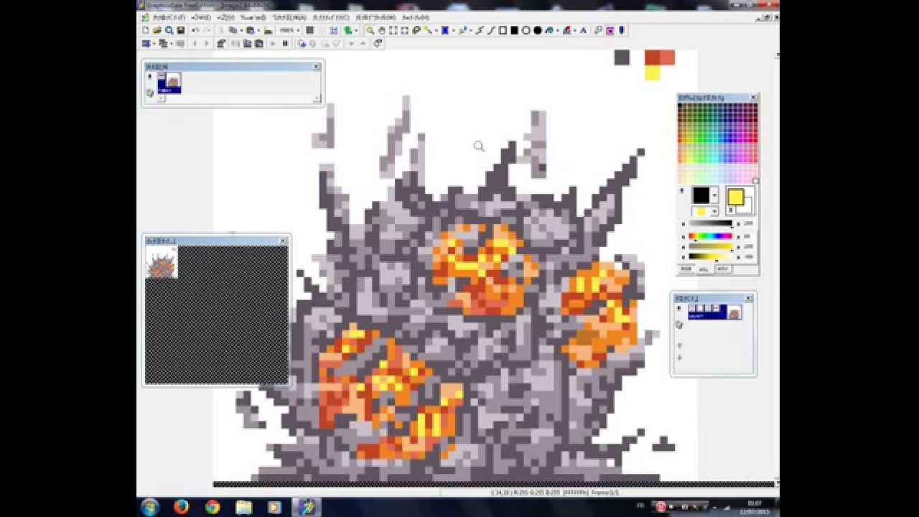The image size is (919, 517).
Task: Click the monster thumbnail in preview panel
Action: pos(162,262)
